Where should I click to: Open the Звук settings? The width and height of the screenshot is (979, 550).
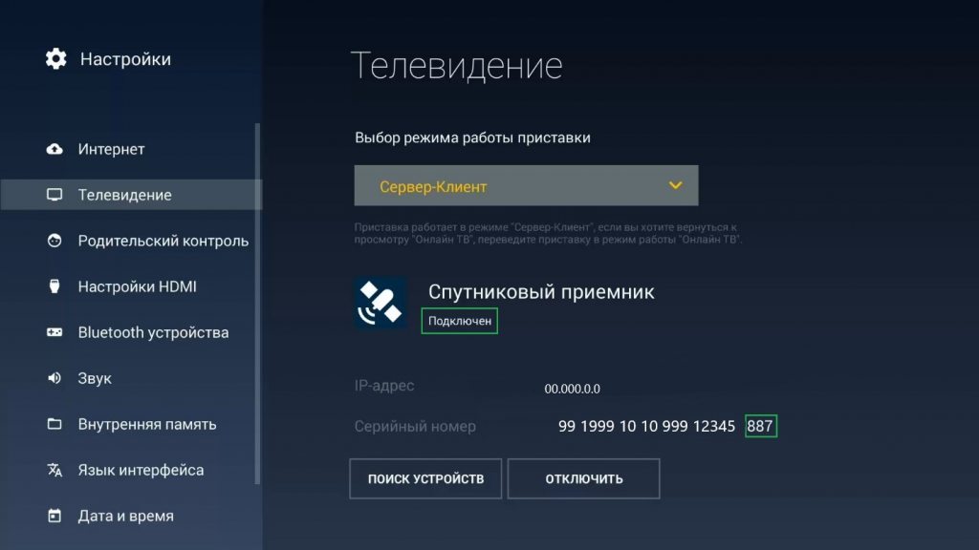pos(131,378)
